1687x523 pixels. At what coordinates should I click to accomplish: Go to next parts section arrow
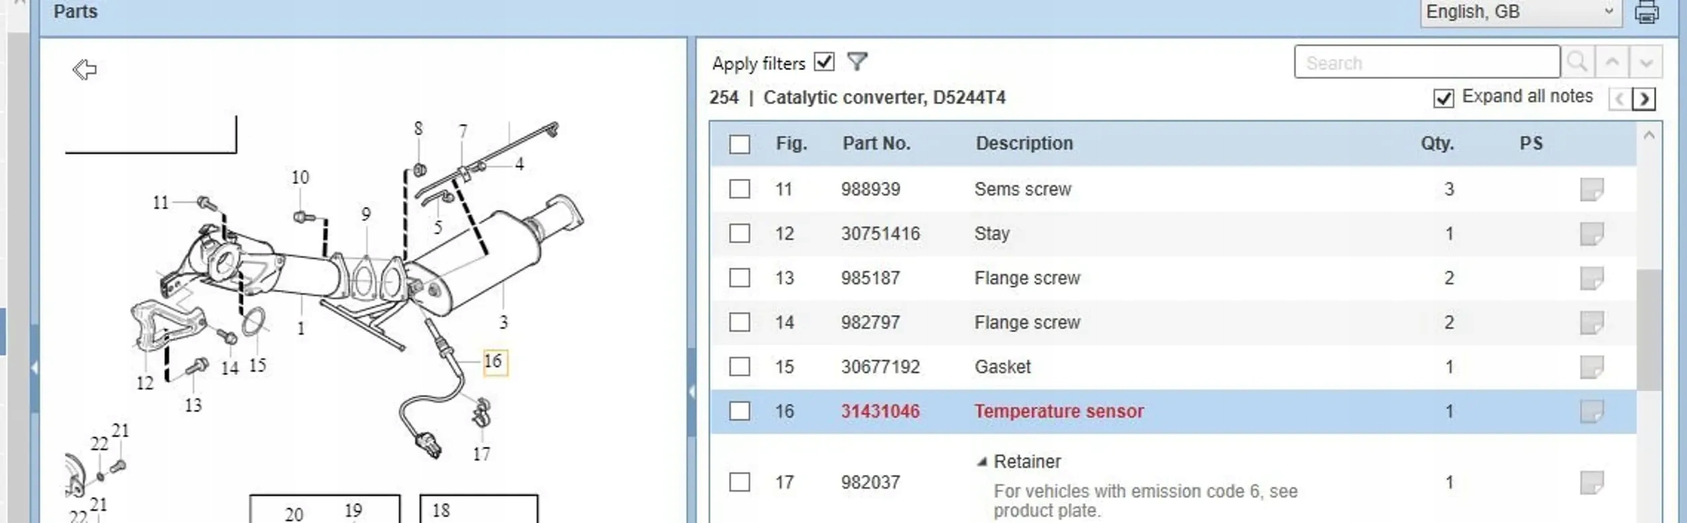1644,99
